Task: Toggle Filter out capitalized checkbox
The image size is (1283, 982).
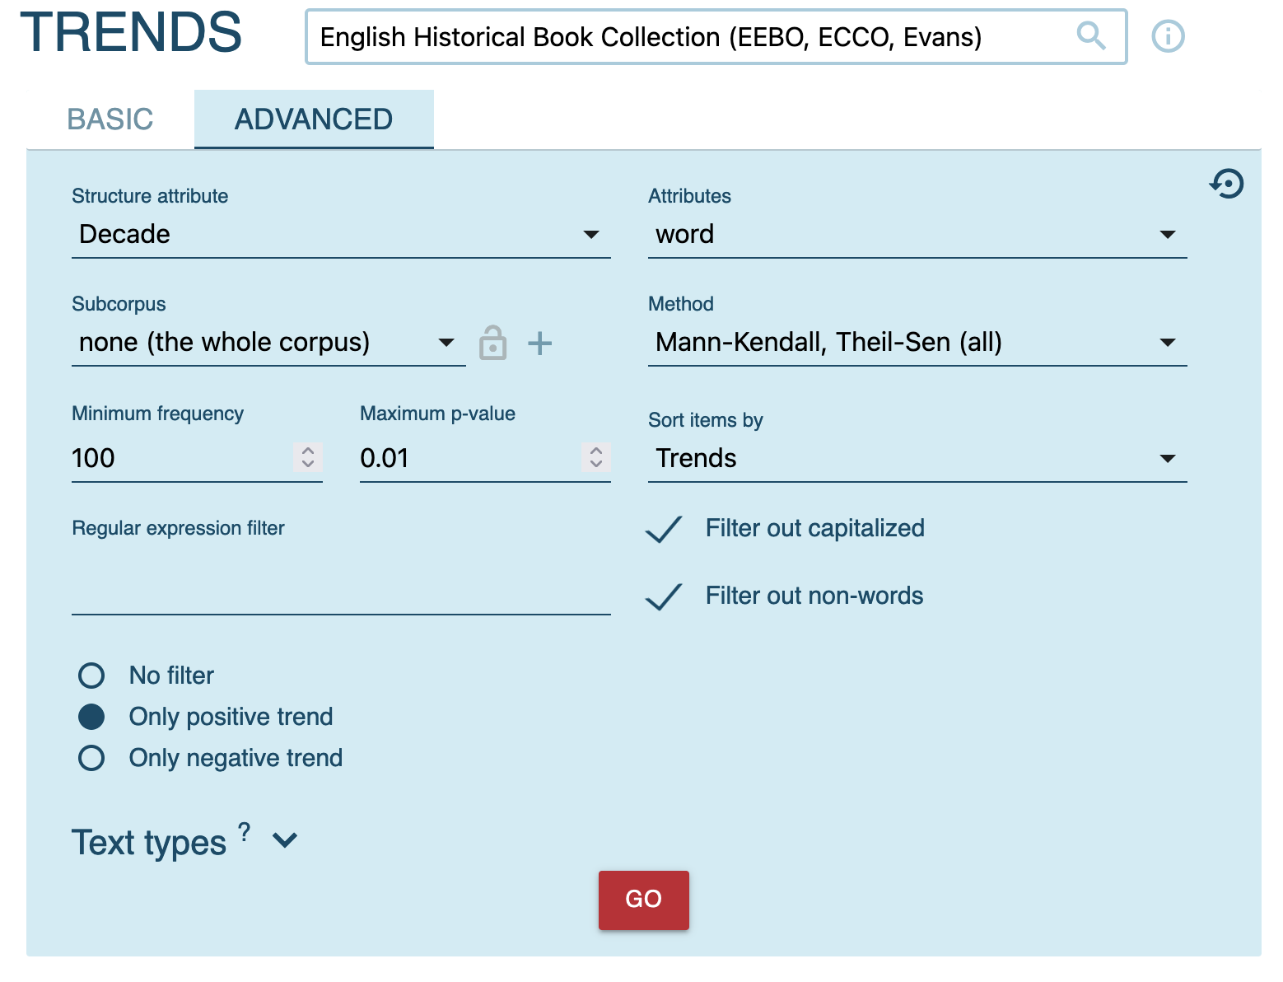Action: (664, 529)
